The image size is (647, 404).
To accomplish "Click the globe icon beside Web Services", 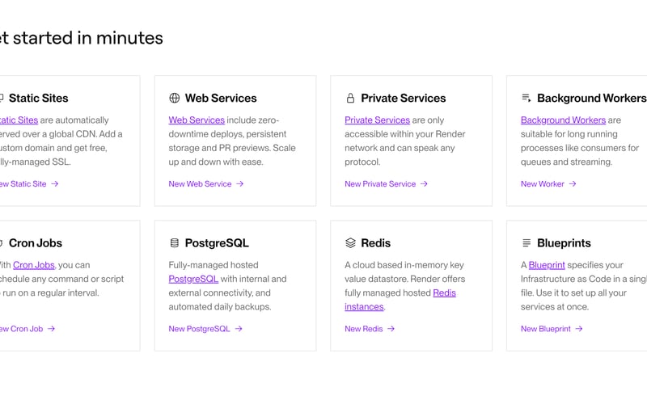I will click(174, 99).
